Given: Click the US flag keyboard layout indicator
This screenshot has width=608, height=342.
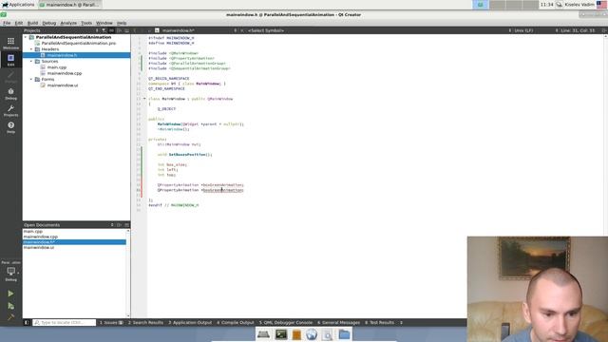Looking at the screenshot, I should click(601, 5).
